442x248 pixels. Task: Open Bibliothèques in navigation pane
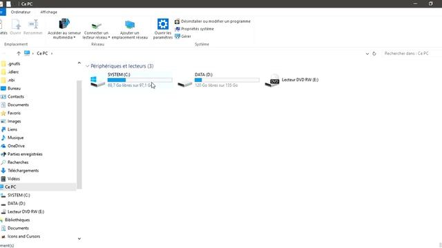tap(17, 220)
